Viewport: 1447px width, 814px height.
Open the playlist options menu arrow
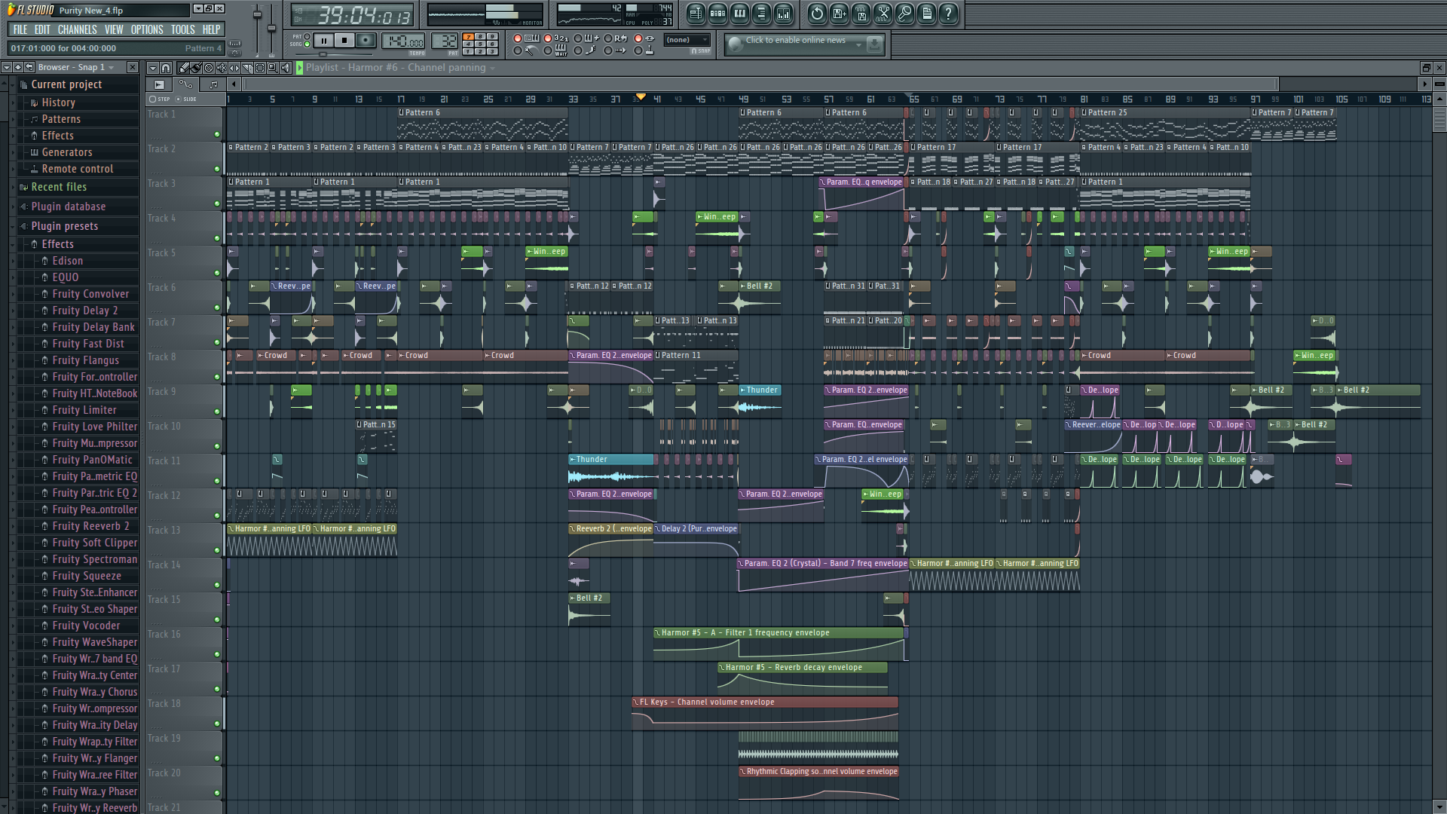tap(153, 68)
